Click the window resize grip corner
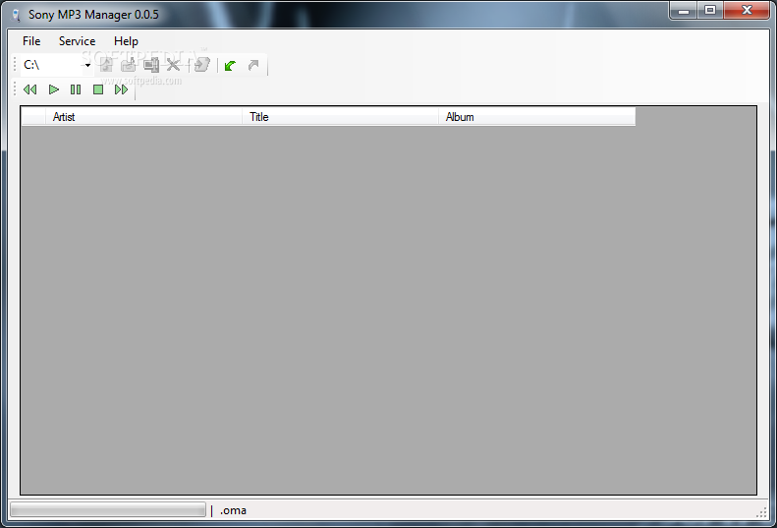777x528 pixels. coord(761,512)
